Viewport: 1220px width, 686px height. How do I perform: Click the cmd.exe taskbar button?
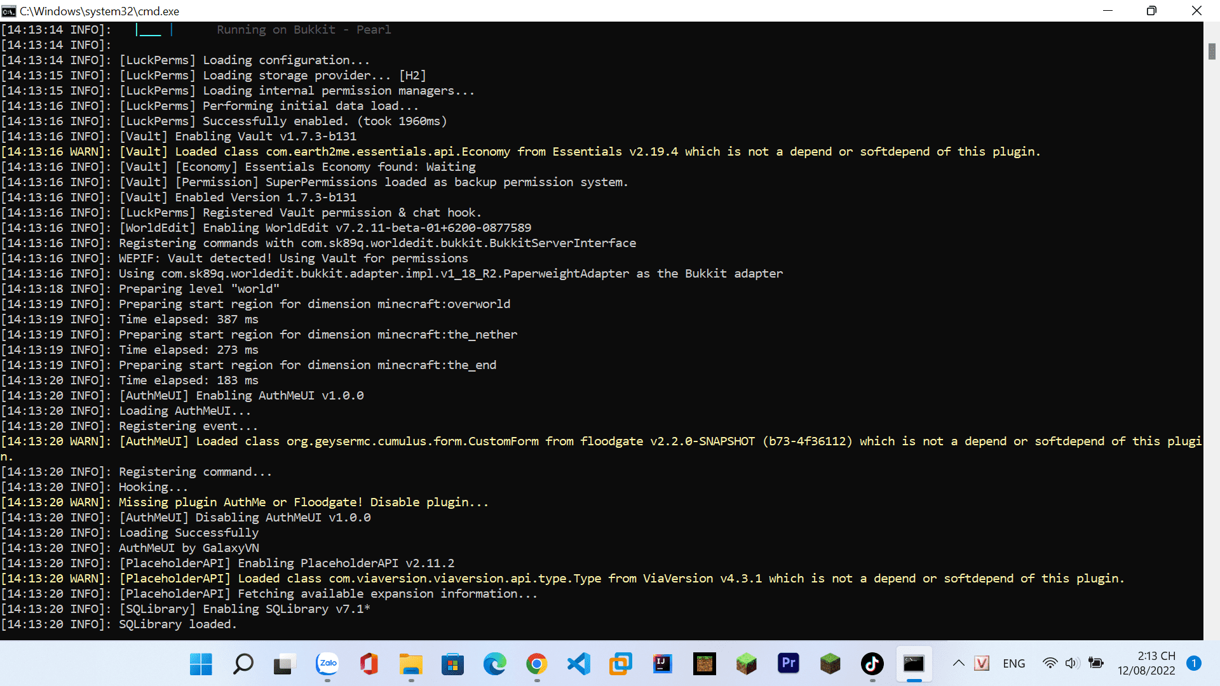coord(914,664)
